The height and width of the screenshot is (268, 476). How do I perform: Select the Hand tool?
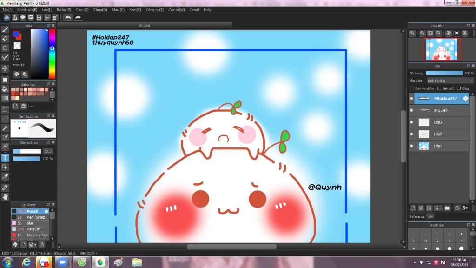[x=5, y=197]
